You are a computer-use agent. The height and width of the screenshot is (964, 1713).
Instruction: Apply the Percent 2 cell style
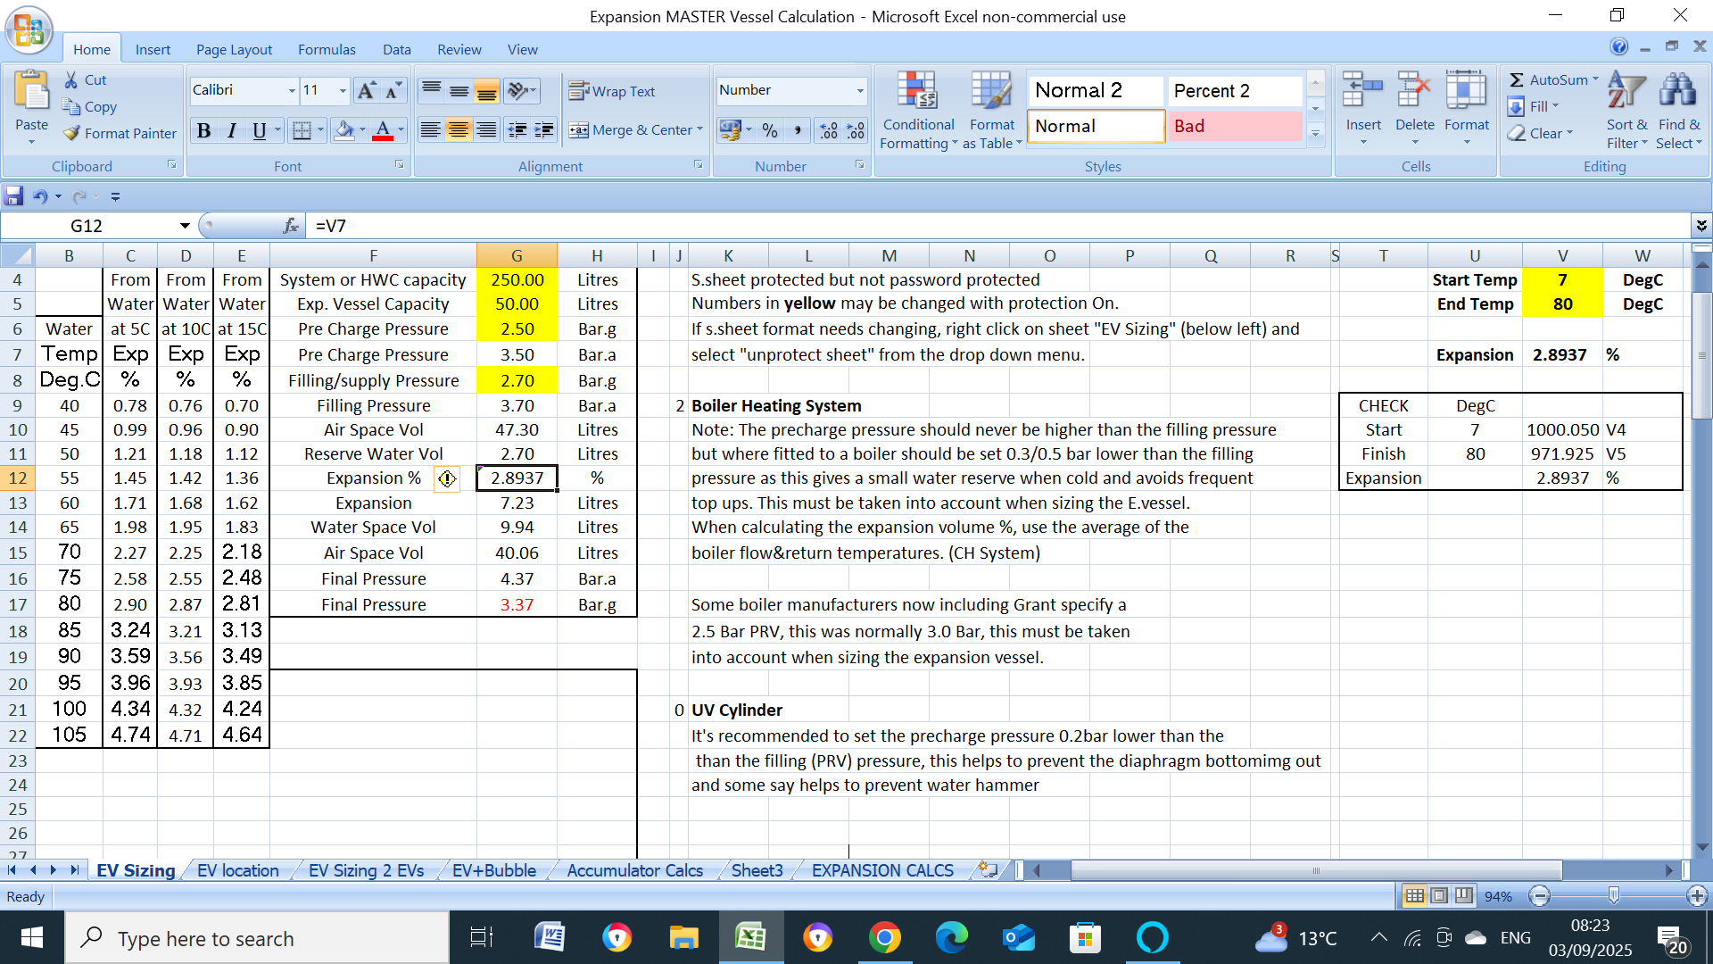click(1234, 91)
